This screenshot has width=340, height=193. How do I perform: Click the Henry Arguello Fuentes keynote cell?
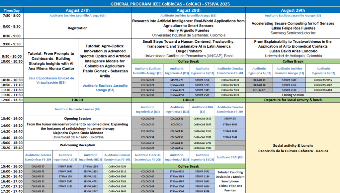(x=189, y=28)
